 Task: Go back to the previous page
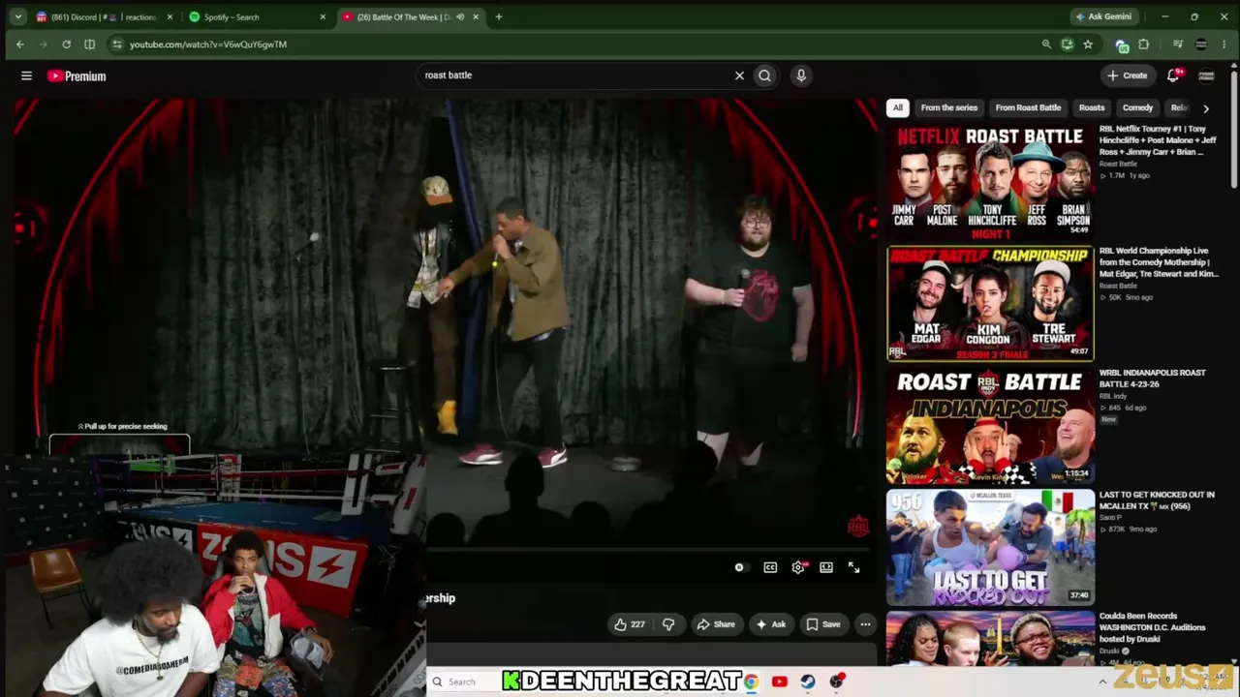click(x=20, y=45)
